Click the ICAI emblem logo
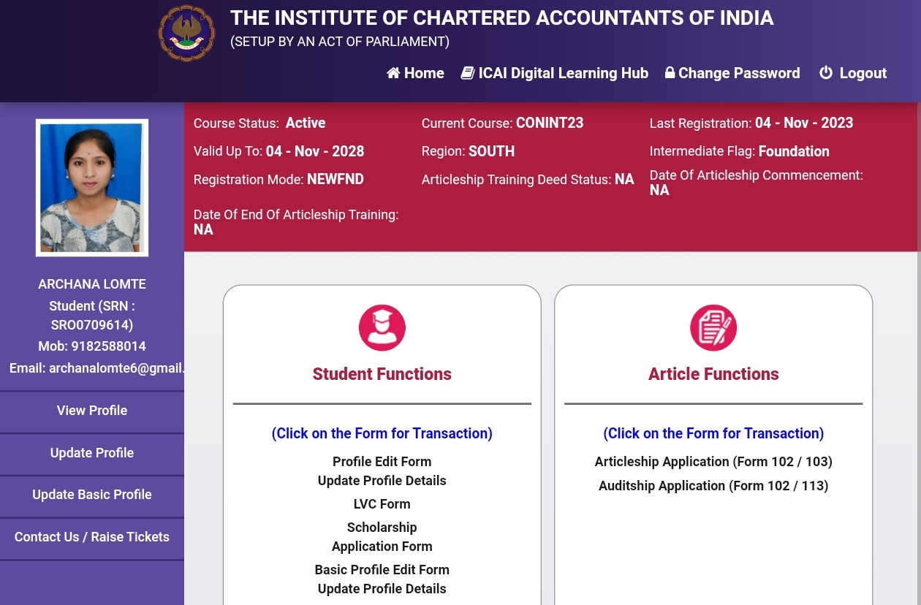 (187, 33)
